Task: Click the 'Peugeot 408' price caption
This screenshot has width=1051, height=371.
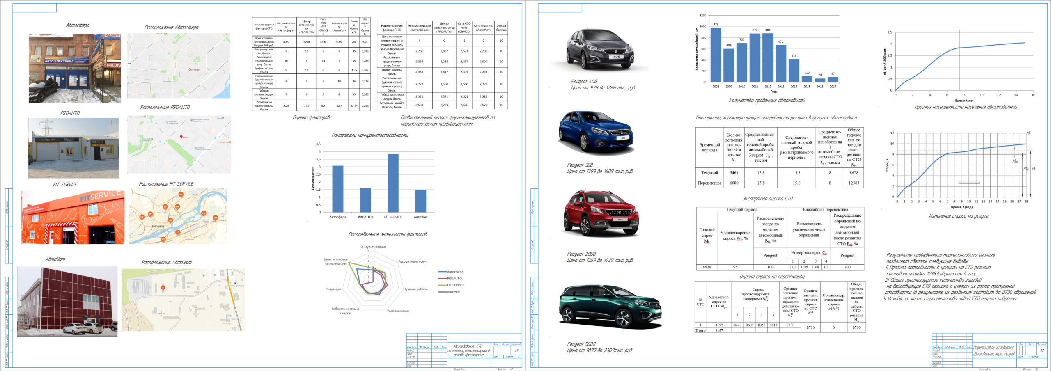Action: pos(603,85)
